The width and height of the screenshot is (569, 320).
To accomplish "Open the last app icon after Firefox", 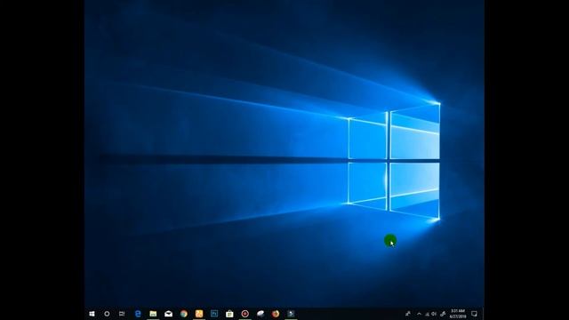I will pyautogui.click(x=291, y=314).
